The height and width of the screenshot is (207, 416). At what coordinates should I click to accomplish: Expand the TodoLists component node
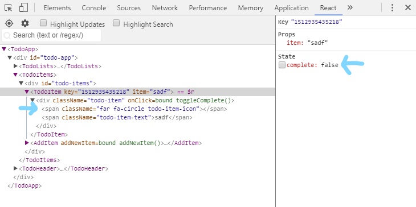click(15, 66)
